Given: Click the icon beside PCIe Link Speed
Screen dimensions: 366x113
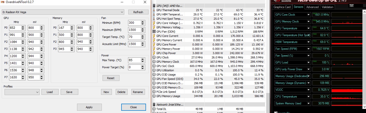Looking at the screenshot, I should pyautogui.click(x=154, y=92).
